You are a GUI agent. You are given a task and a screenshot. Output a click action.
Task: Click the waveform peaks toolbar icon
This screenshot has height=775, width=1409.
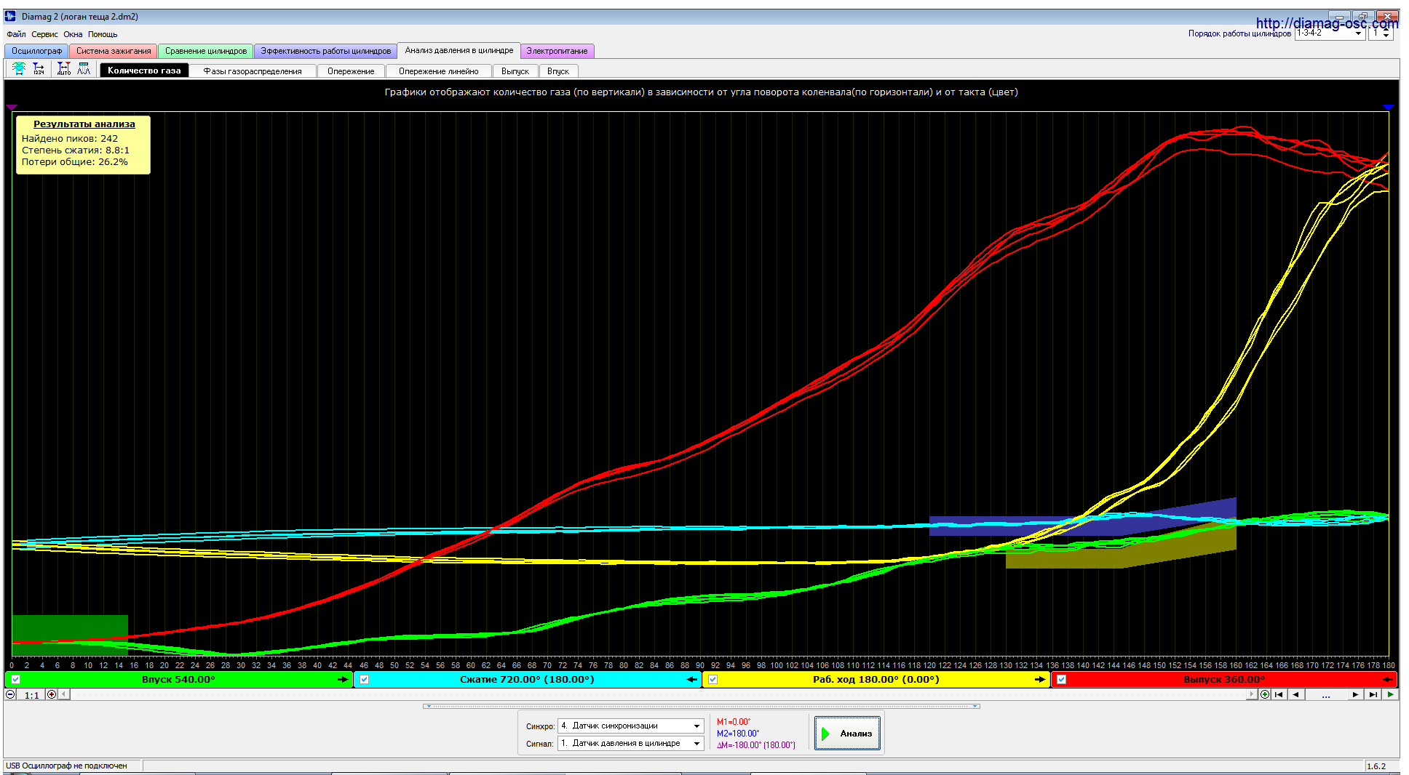pyautogui.click(x=84, y=69)
